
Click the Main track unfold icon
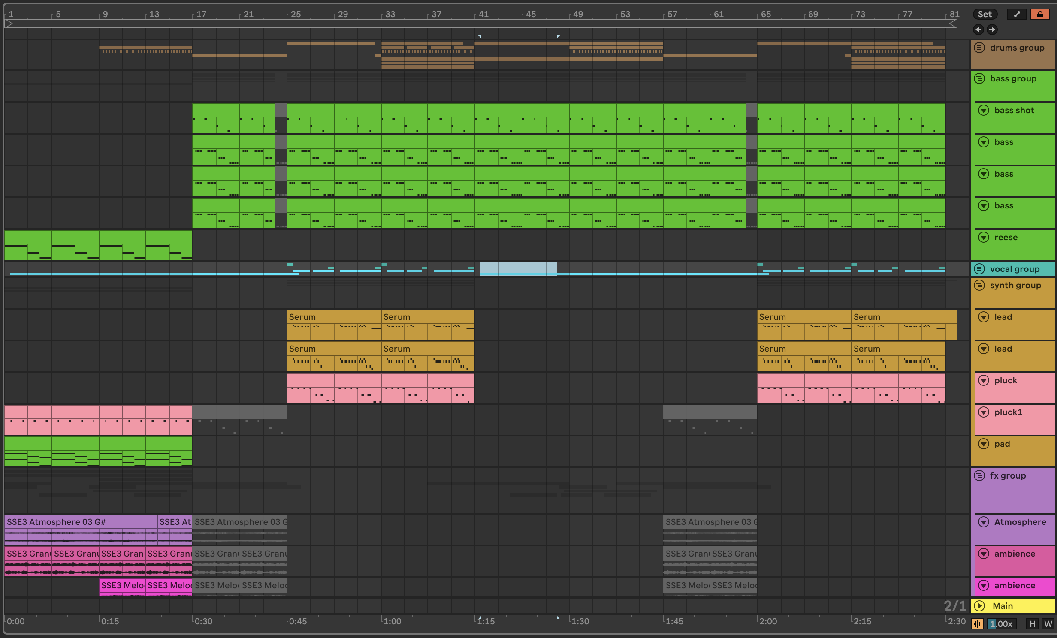click(979, 606)
